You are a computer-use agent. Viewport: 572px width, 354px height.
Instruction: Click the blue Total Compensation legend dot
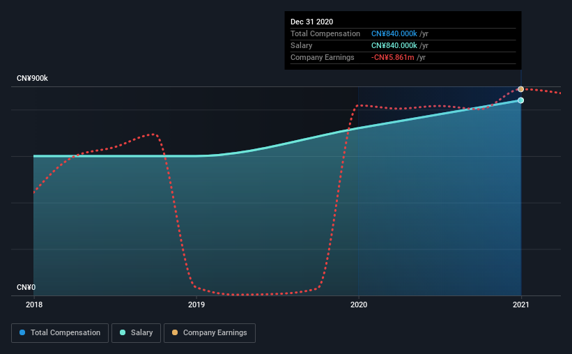[x=22, y=332]
